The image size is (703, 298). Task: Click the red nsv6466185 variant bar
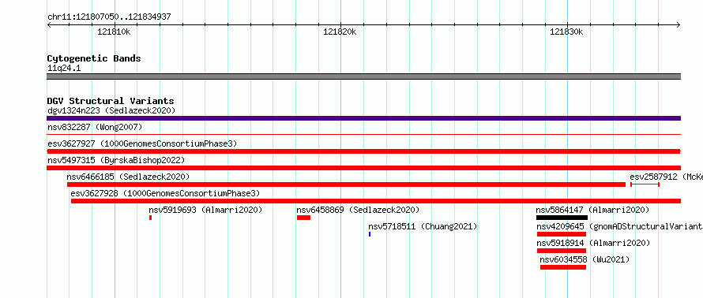[x=346, y=184]
